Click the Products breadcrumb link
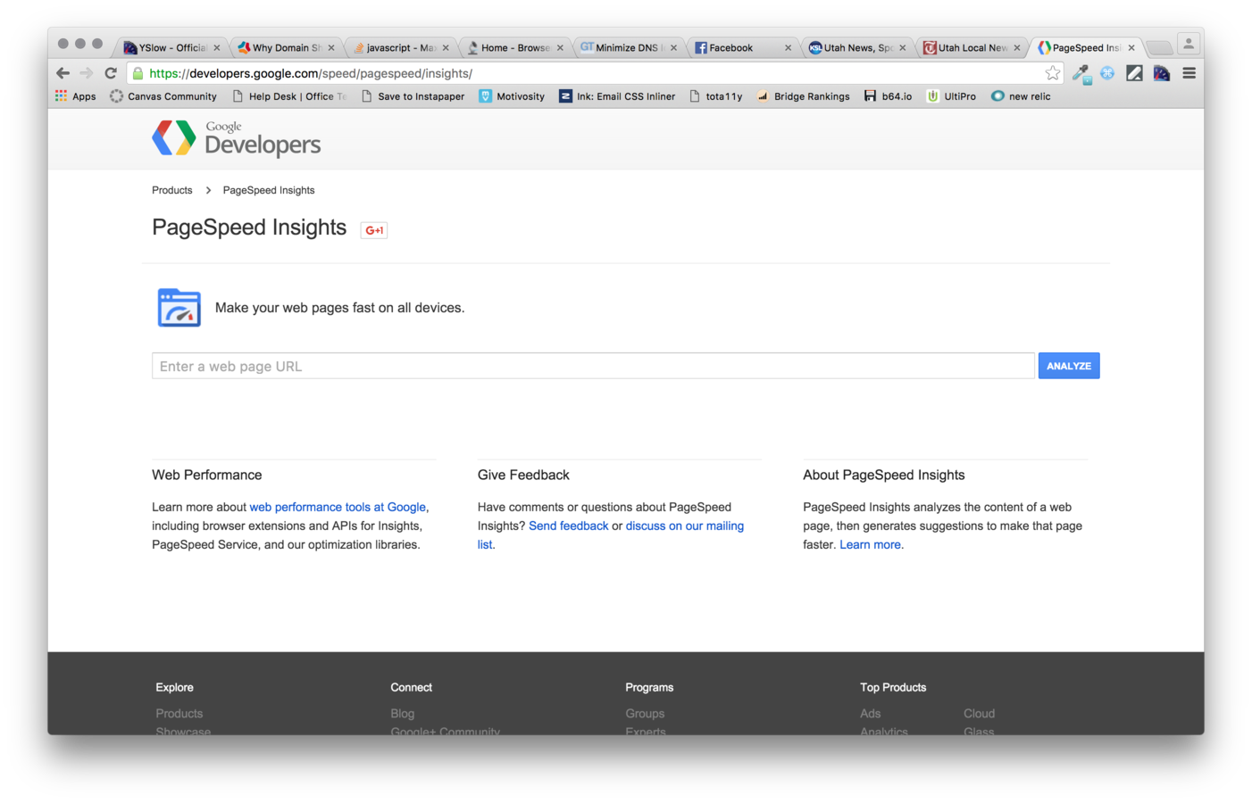This screenshot has width=1252, height=803. click(172, 190)
